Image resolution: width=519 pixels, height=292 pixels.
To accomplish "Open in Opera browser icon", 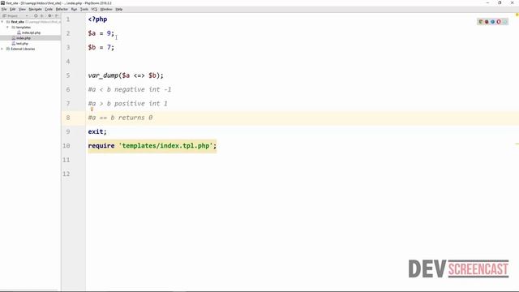I will click(499, 22).
